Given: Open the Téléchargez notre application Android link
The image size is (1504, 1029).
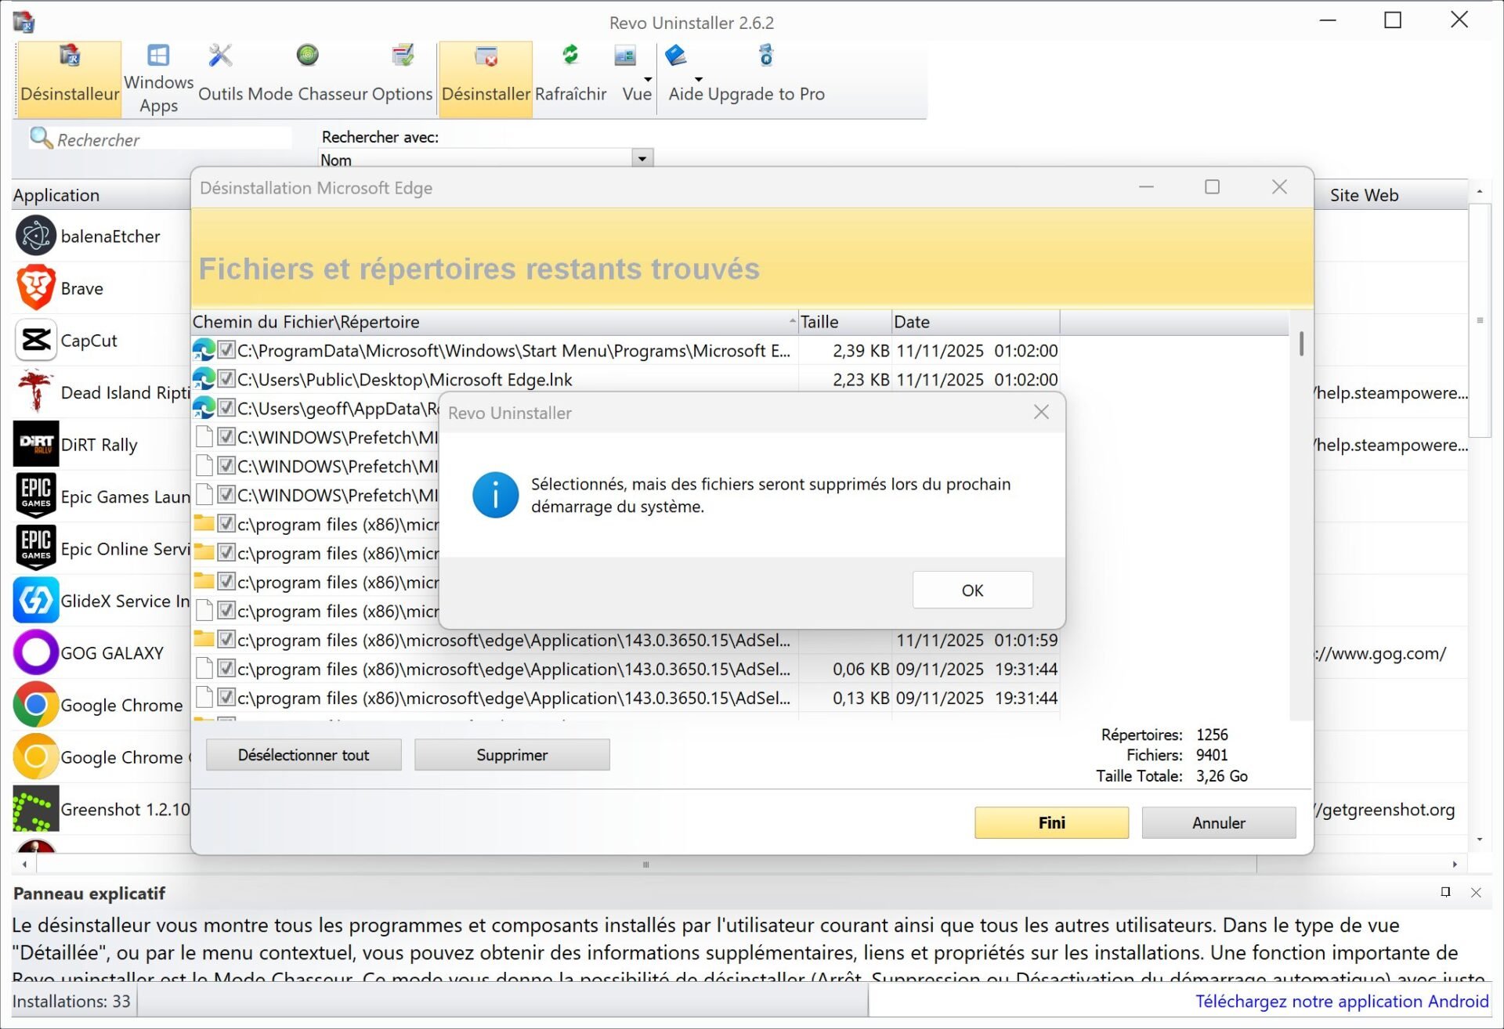Looking at the screenshot, I should click(x=1343, y=1001).
